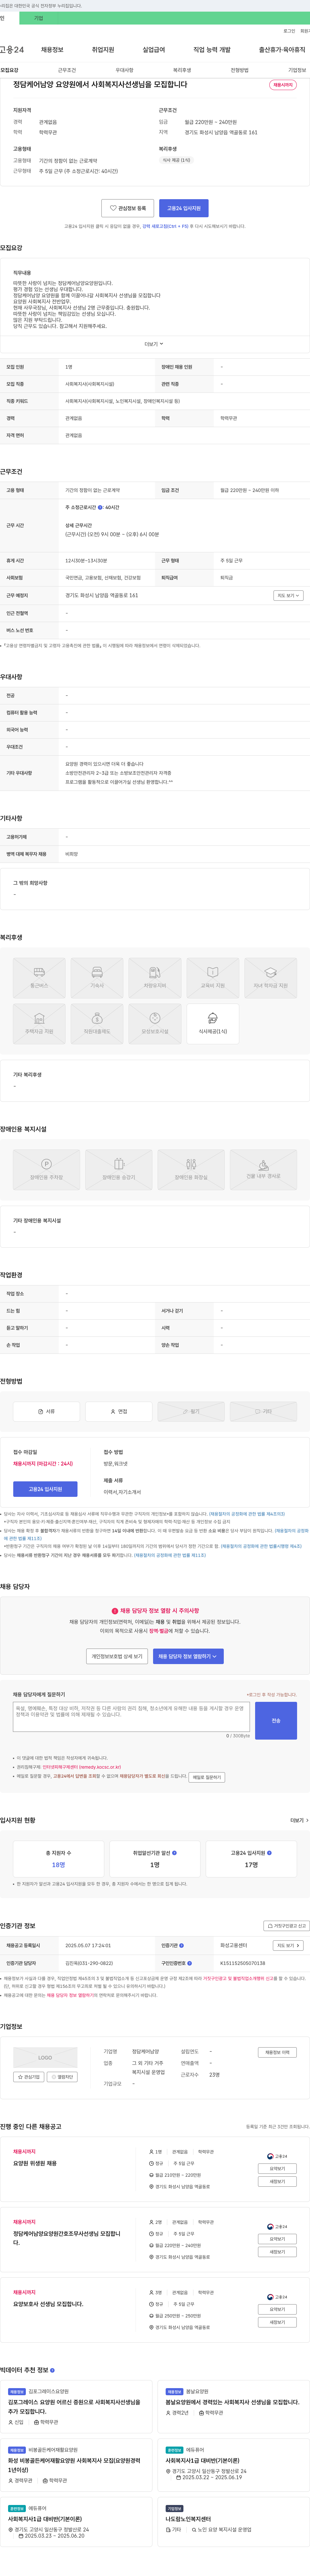Jump to the 복리후생 section tab

tap(182, 70)
